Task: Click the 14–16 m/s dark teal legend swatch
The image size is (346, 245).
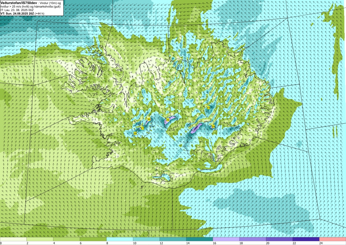Action: pyautogui.click(x=199, y=239)
